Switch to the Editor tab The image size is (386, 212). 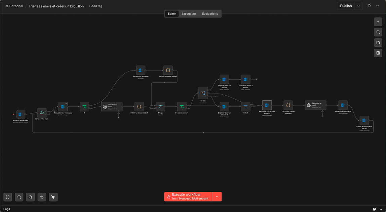pos(172,14)
